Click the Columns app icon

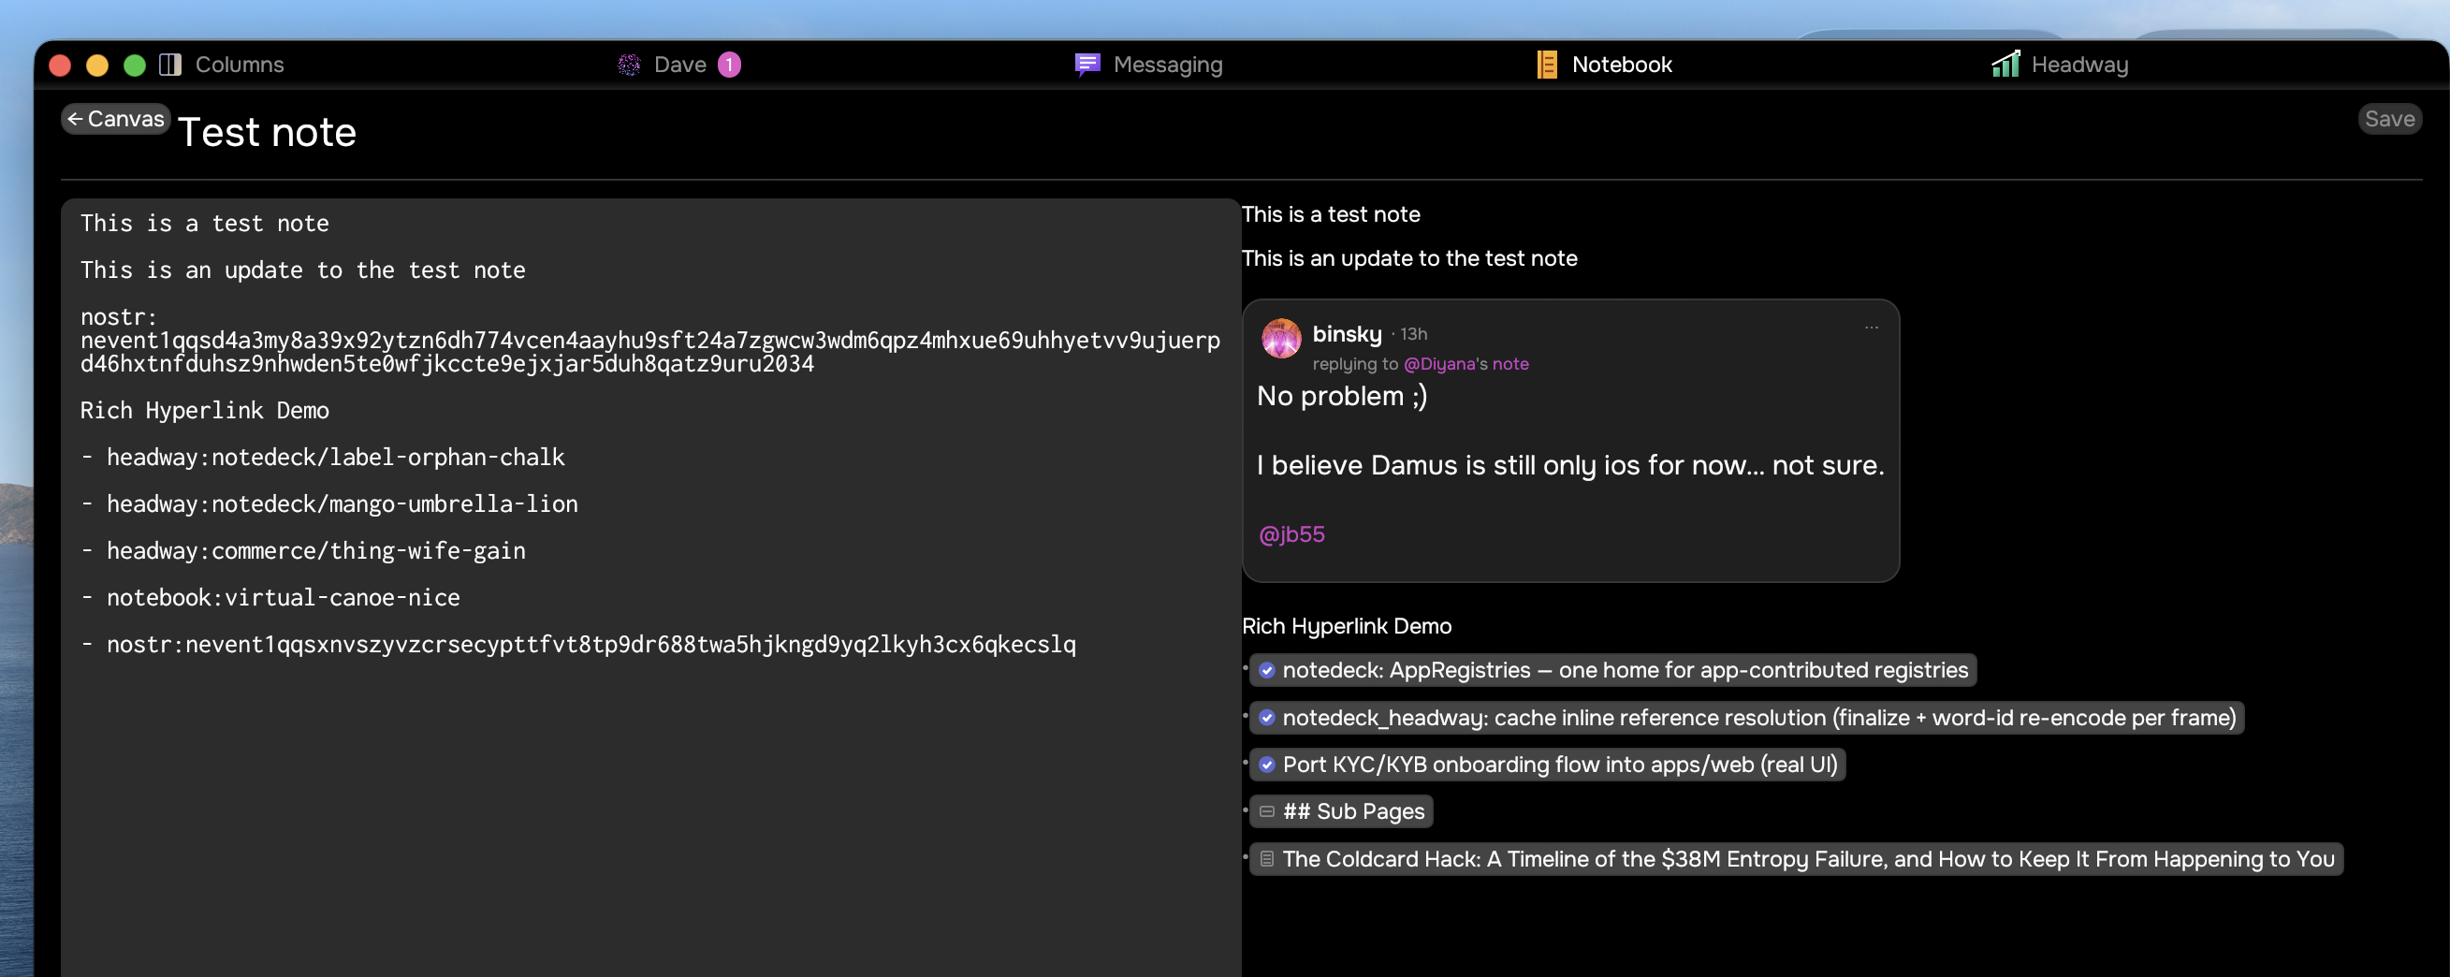170,65
